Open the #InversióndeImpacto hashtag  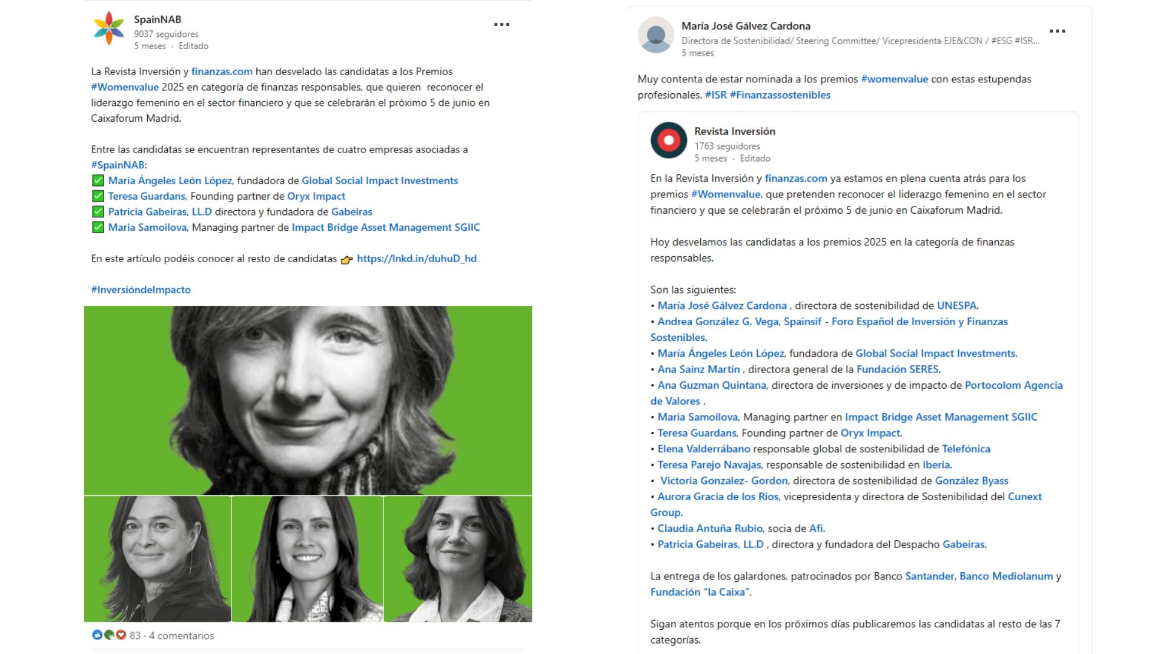pyautogui.click(x=141, y=290)
